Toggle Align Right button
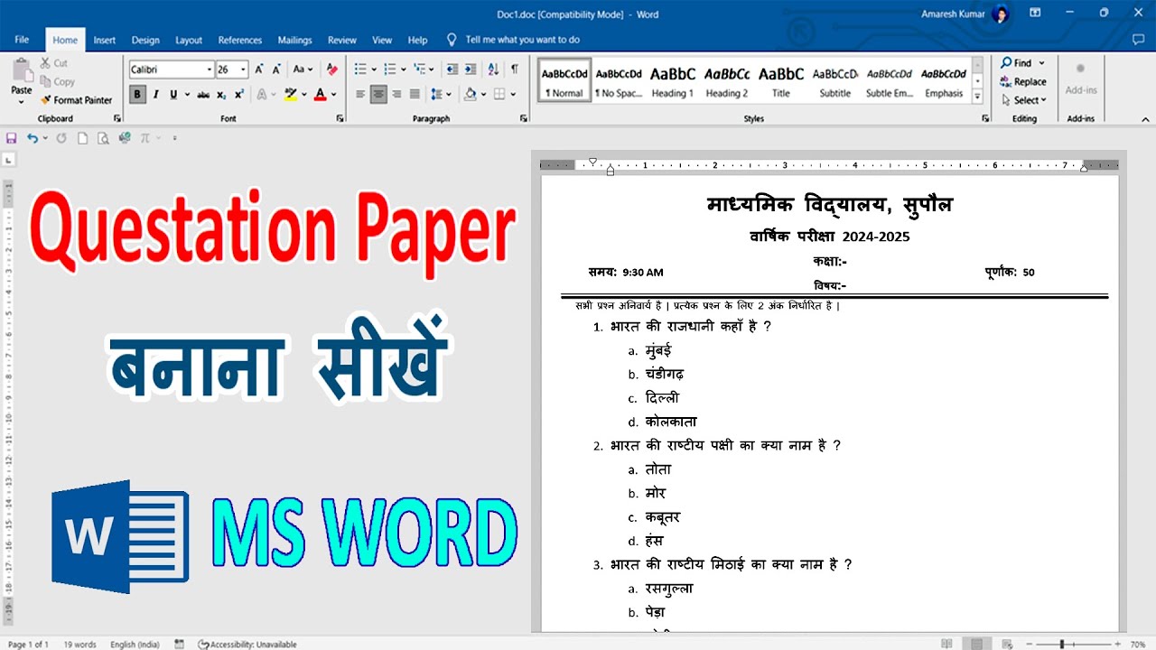This screenshot has width=1156, height=650. coord(396,94)
